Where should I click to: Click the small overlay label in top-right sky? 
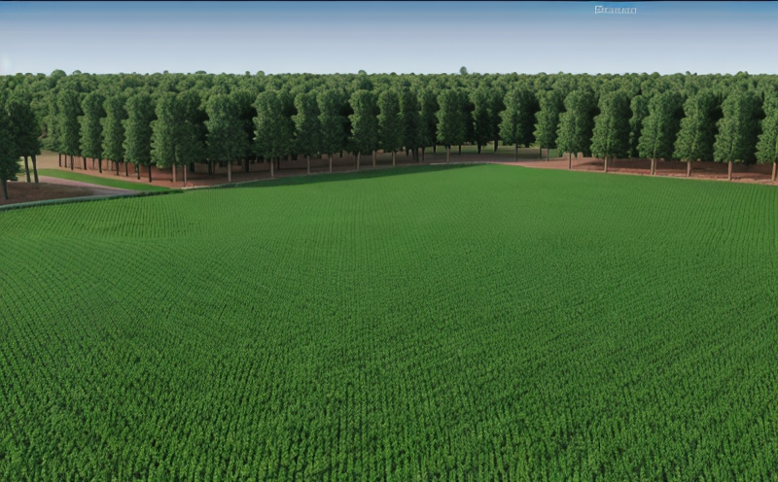[618, 10]
